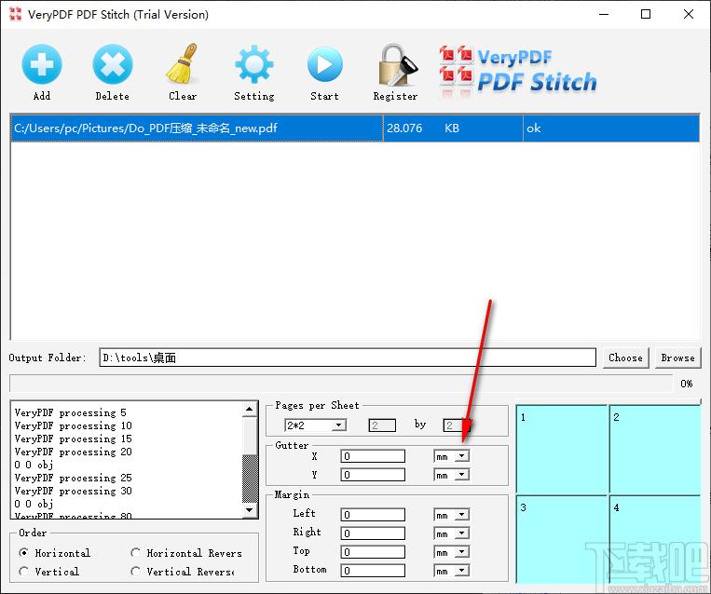711x594 pixels.
Task: Click the Output Folder path field
Action: (348, 358)
